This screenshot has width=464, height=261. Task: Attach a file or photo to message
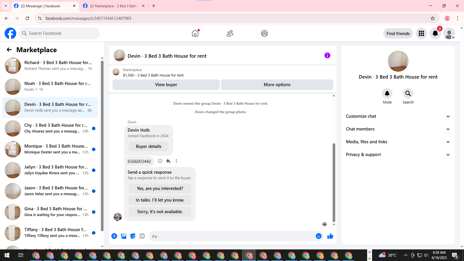click(x=124, y=236)
